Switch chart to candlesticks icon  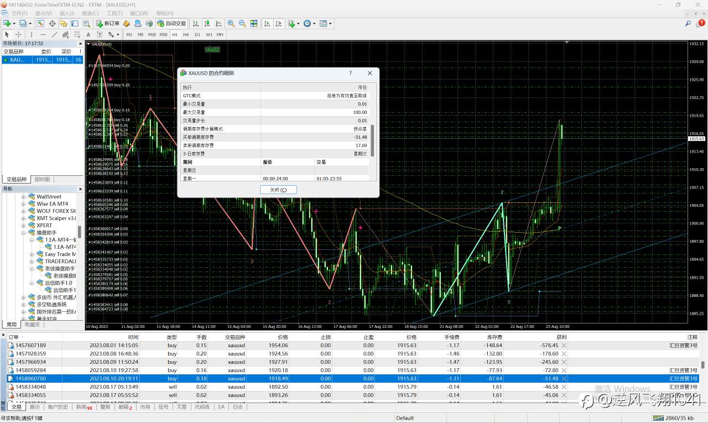(207, 23)
